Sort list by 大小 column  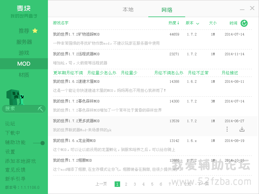click(x=213, y=23)
